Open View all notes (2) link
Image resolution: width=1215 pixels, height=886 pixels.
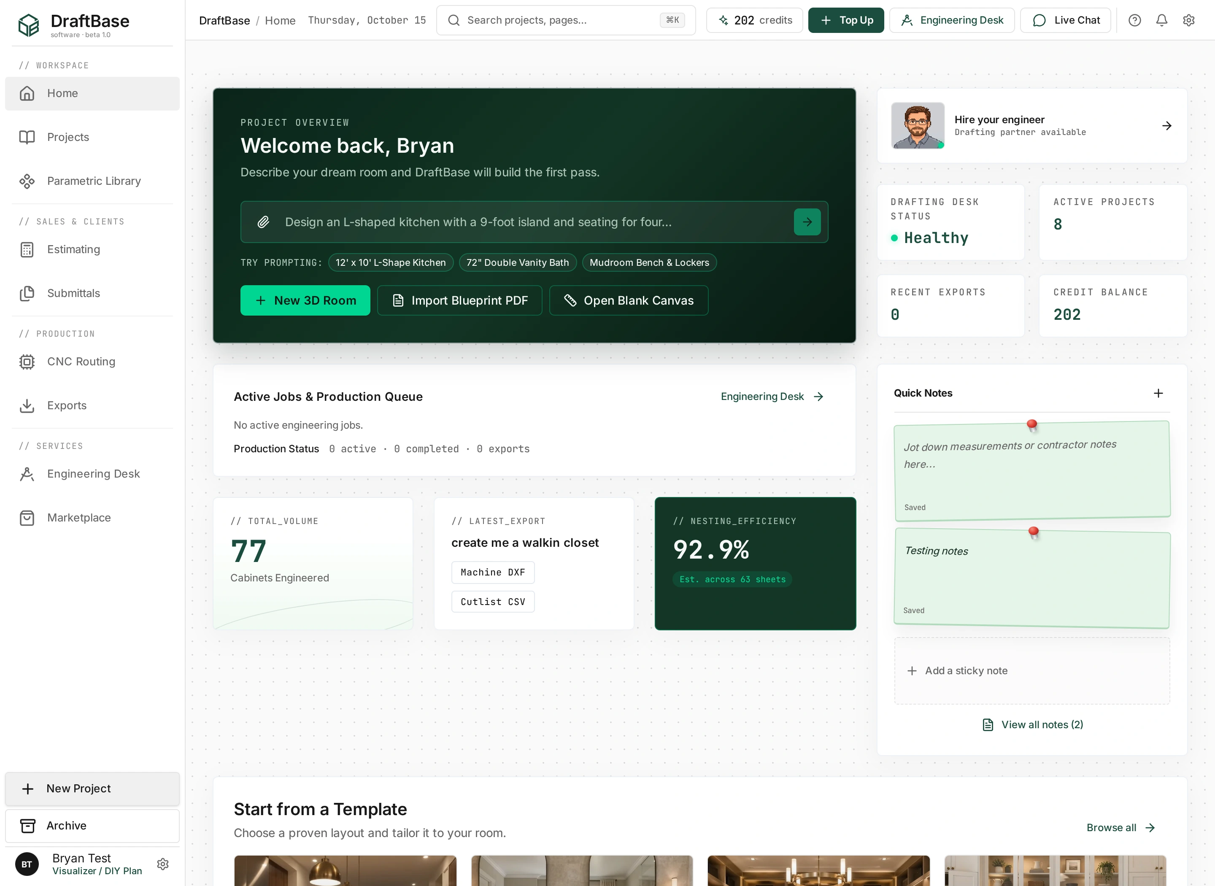(x=1033, y=724)
